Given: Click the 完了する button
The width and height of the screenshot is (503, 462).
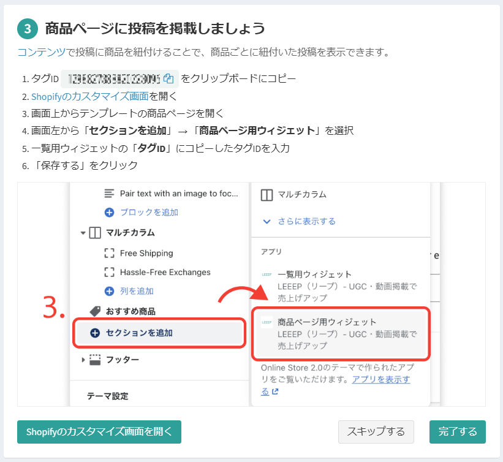Looking at the screenshot, I should tap(458, 432).
